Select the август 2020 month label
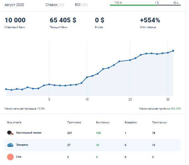This screenshot has width=189, height=165. click(x=14, y=5)
